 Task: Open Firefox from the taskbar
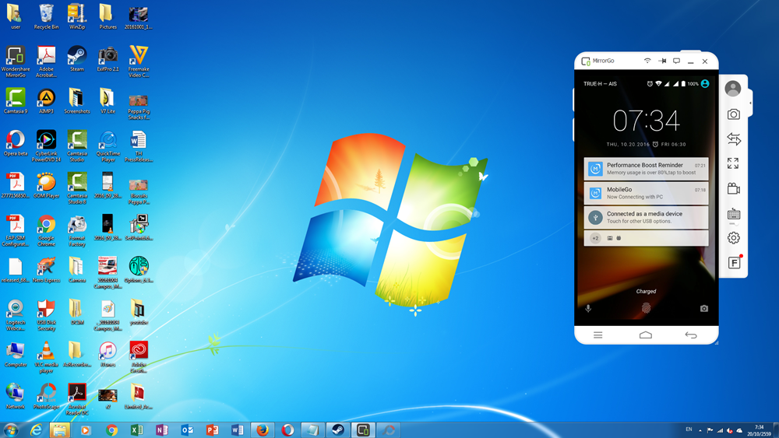(263, 430)
